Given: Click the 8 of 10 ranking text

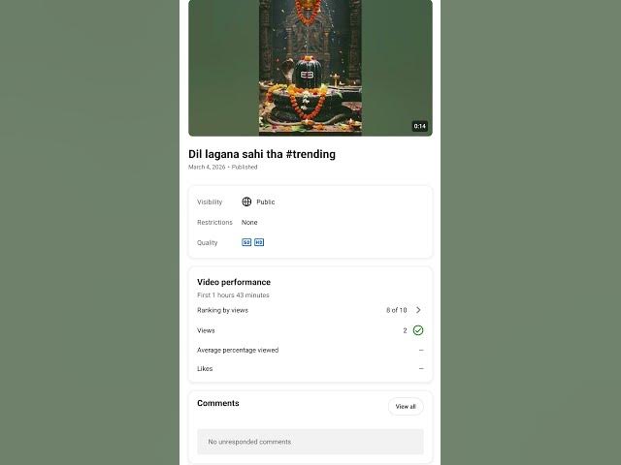Looking at the screenshot, I should 397,310.
